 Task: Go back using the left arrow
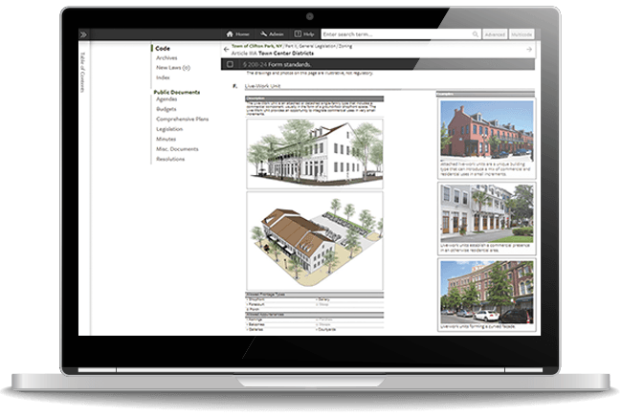point(226,49)
